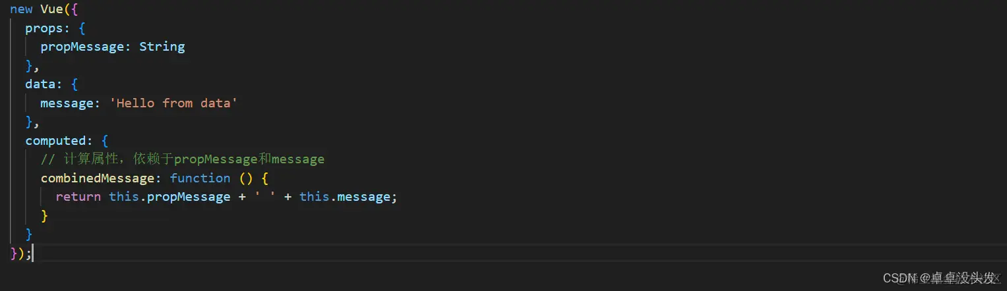Click the 'new' keyword on first line
Viewport: 1007px width, 291px height.
[21, 9]
